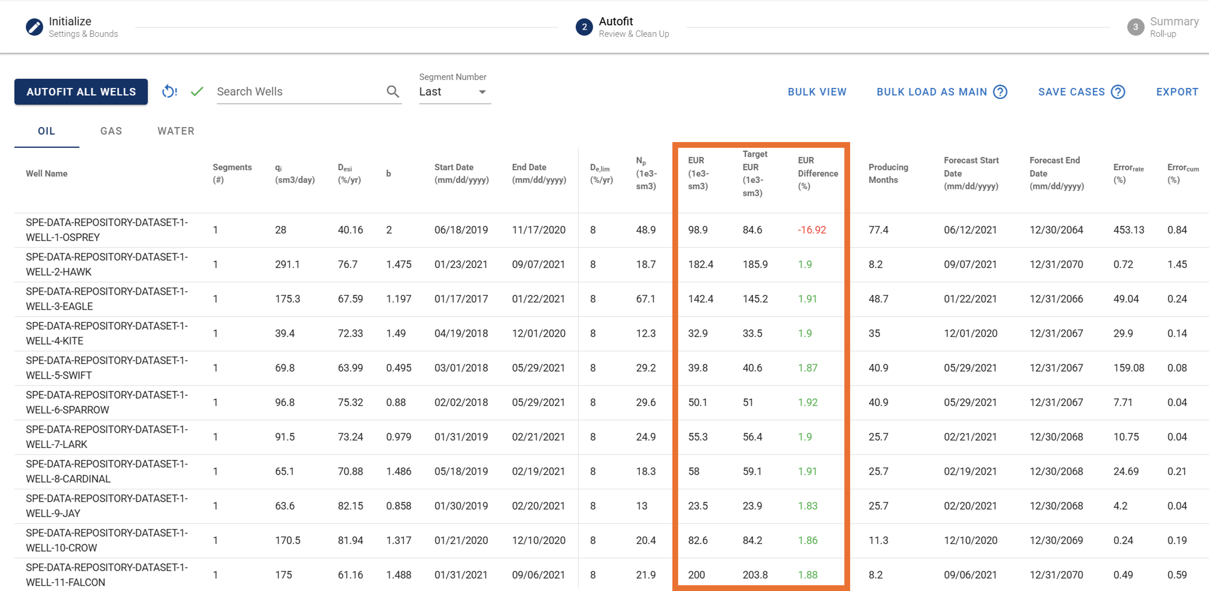This screenshot has width=1209, height=591.
Task: Click the Save Cases button
Action: (1071, 92)
